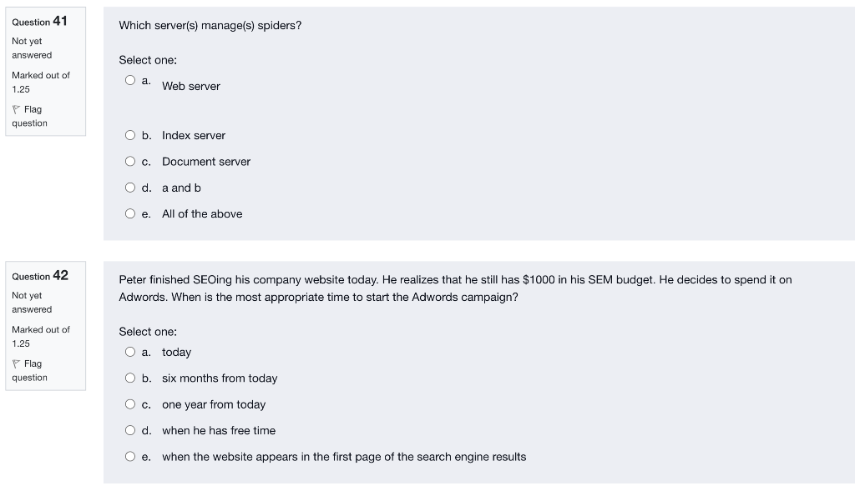Choose one year from today option
Screen dimensions: 855x486
coord(130,403)
